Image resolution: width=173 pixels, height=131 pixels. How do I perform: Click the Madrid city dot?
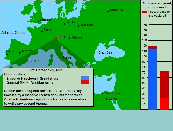(x=20, y=53)
